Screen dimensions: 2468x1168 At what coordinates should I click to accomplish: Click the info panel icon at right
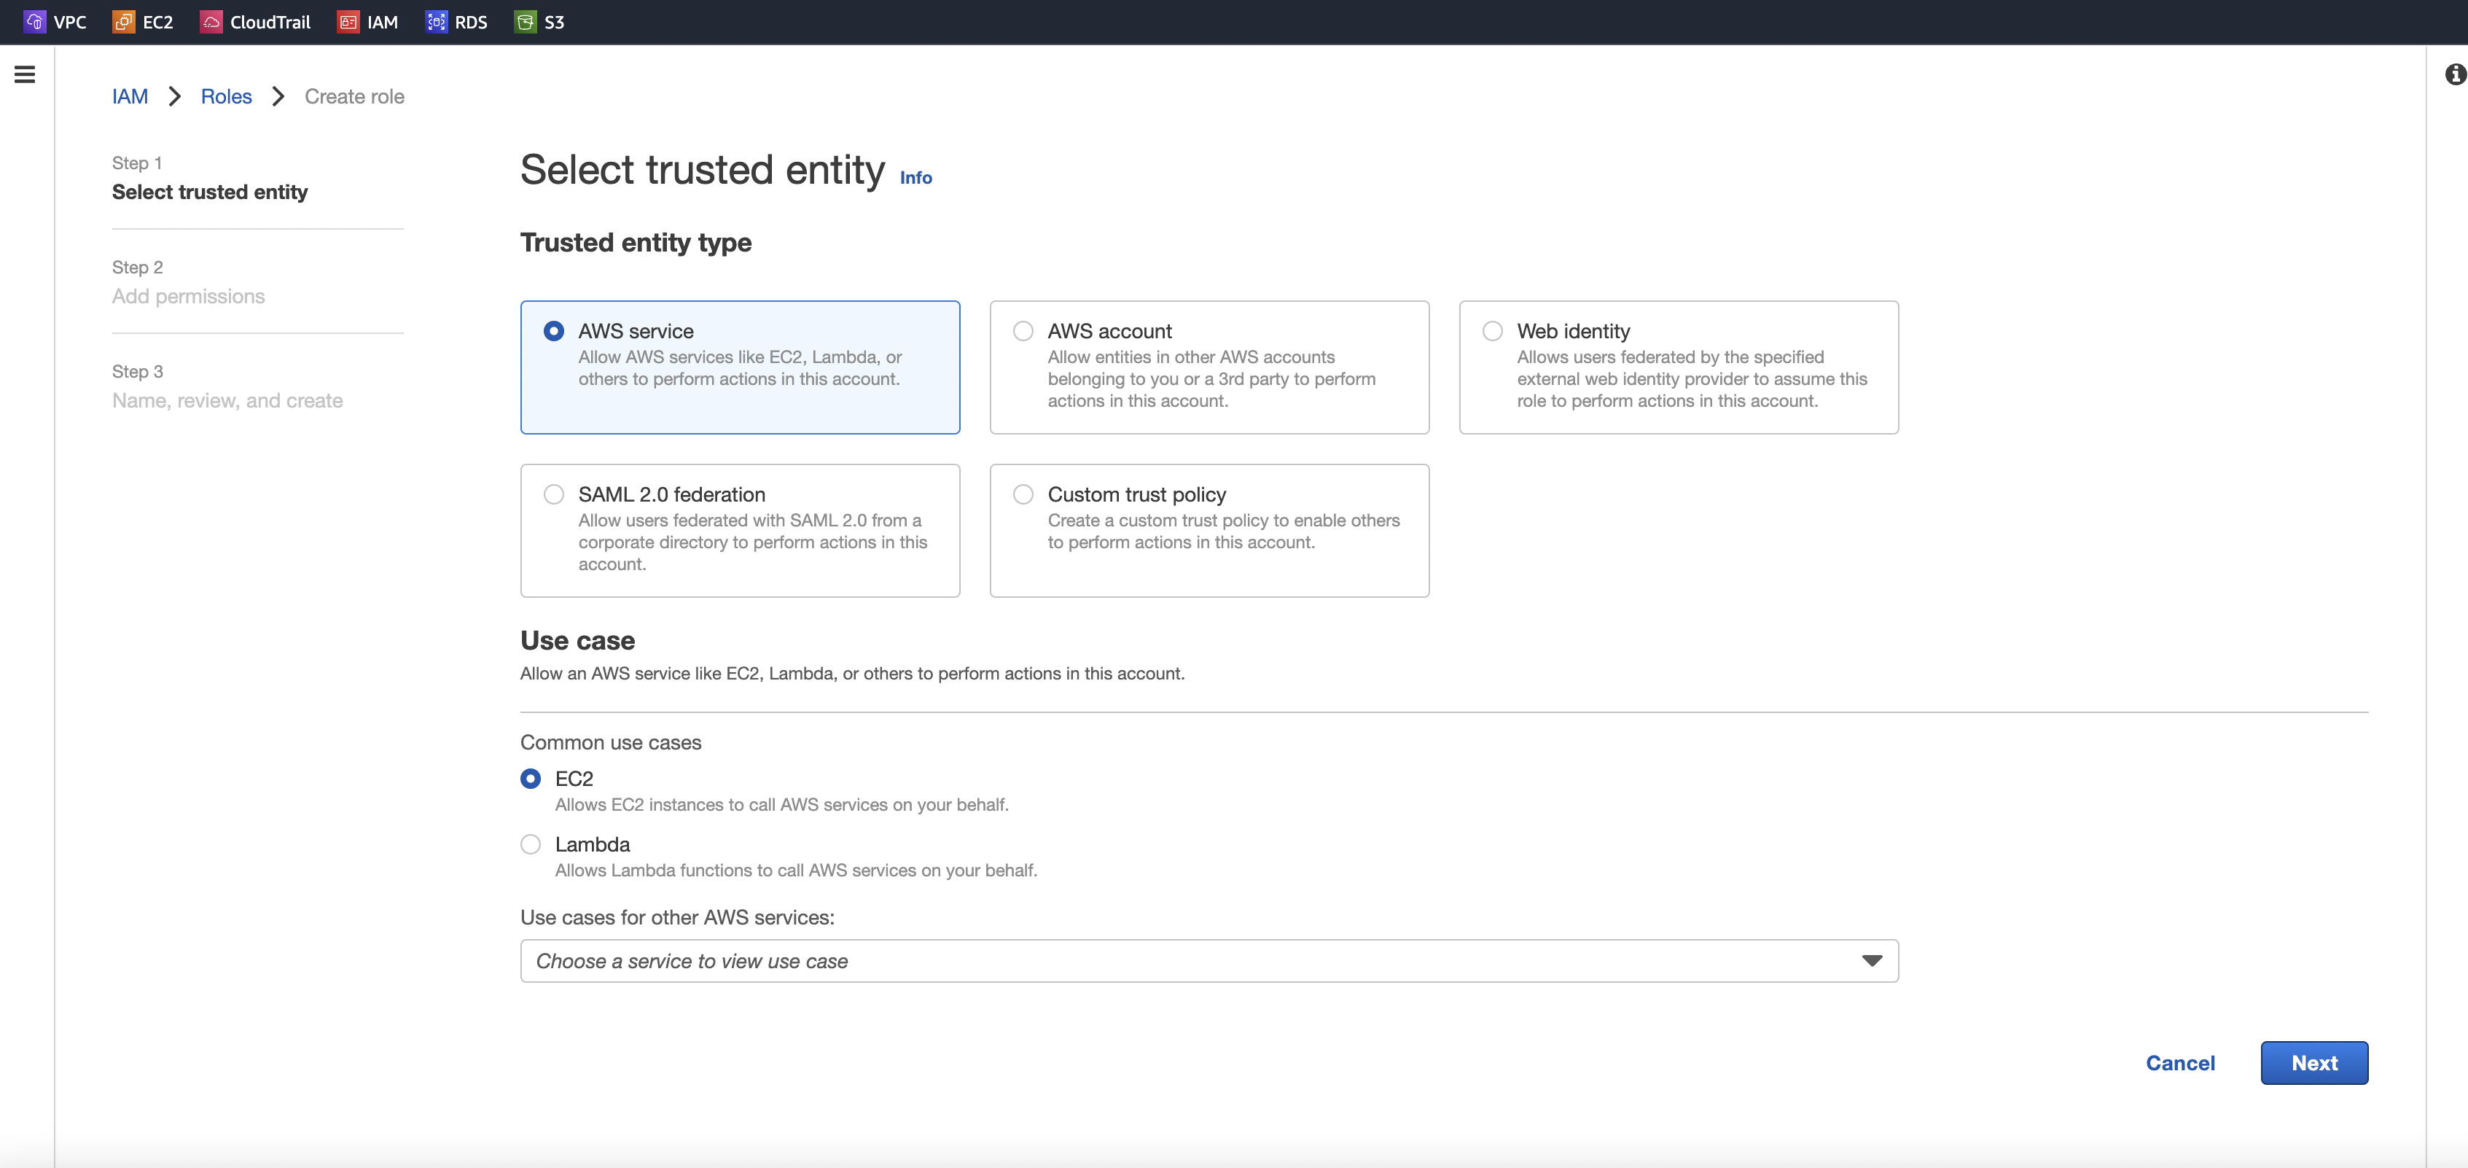coord(2455,74)
